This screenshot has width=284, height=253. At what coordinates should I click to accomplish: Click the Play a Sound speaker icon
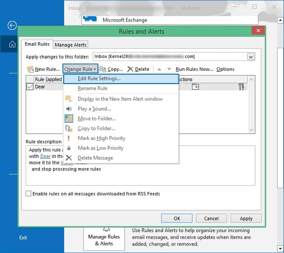[69, 109]
